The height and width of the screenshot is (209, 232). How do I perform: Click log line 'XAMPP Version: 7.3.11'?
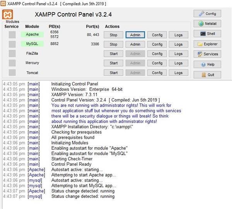74,95
